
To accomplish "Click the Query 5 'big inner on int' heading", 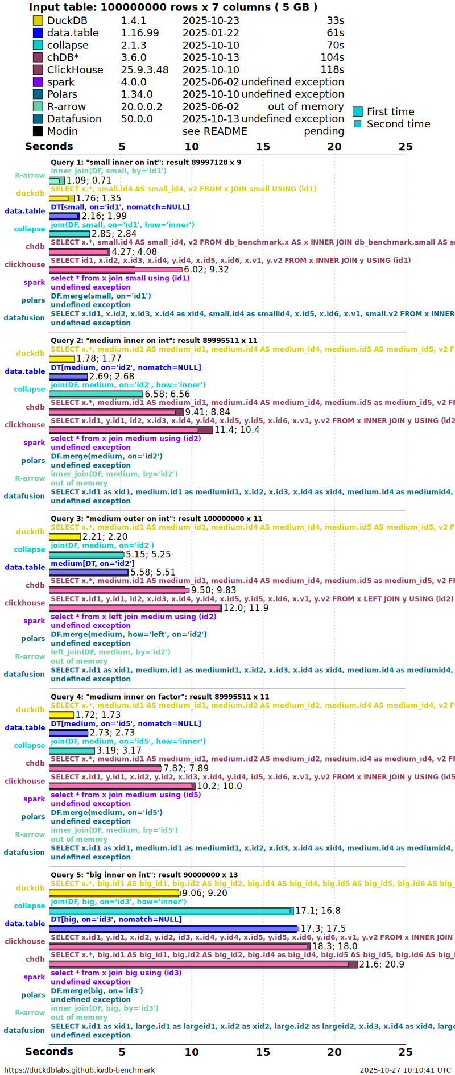I will pos(144,874).
